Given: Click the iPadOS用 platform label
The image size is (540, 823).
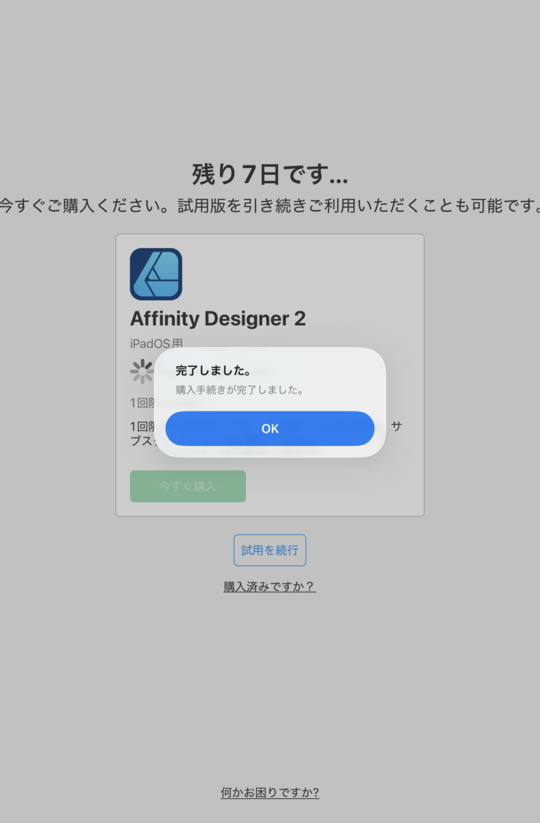Looking at the screenshot, I should click(x=156, y=344).
